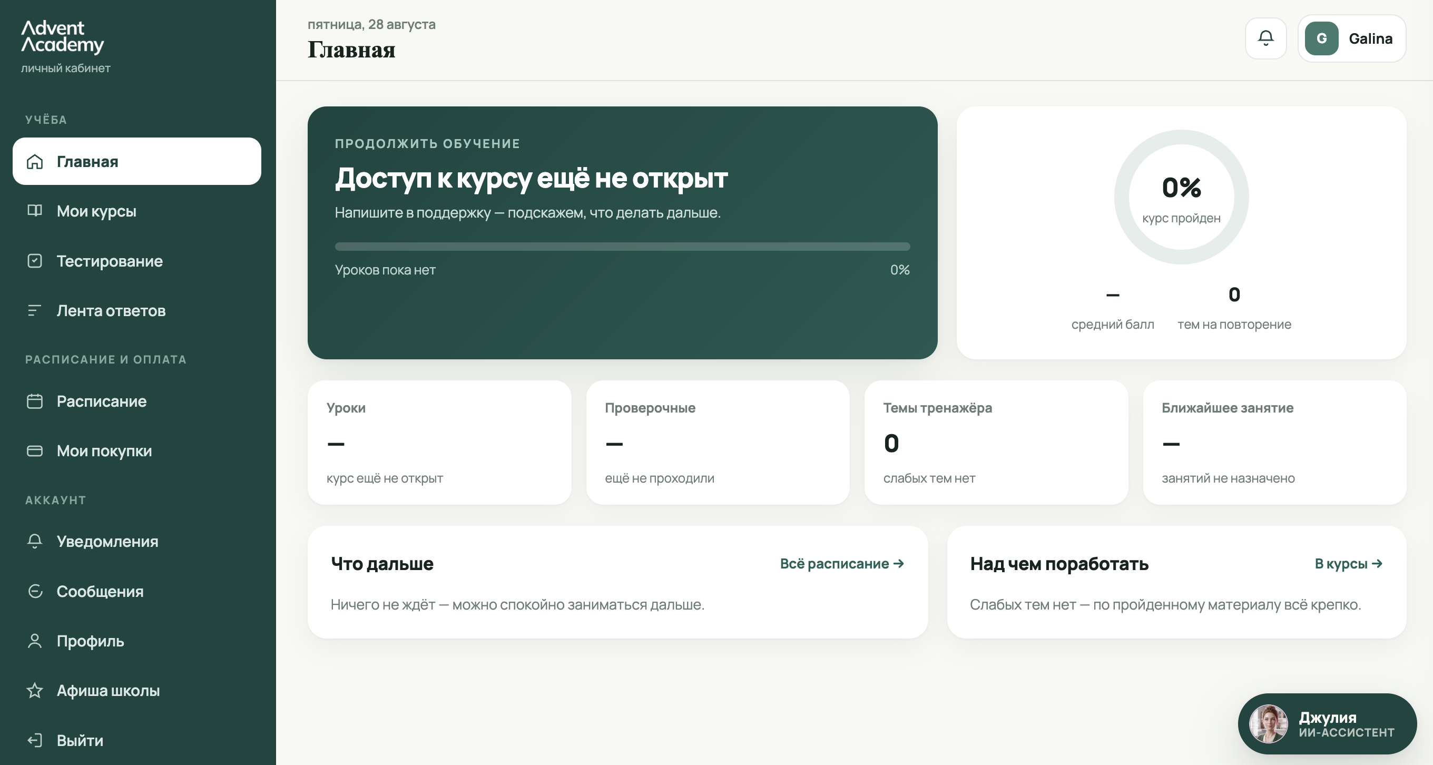Click the Проверочные stat card
1433x765 pixels.
(718, 443)
